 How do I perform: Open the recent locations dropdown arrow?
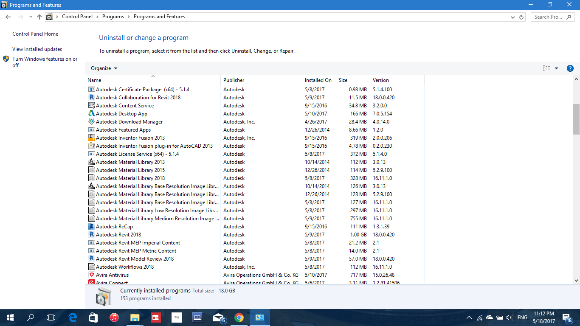tap(31, 17)
